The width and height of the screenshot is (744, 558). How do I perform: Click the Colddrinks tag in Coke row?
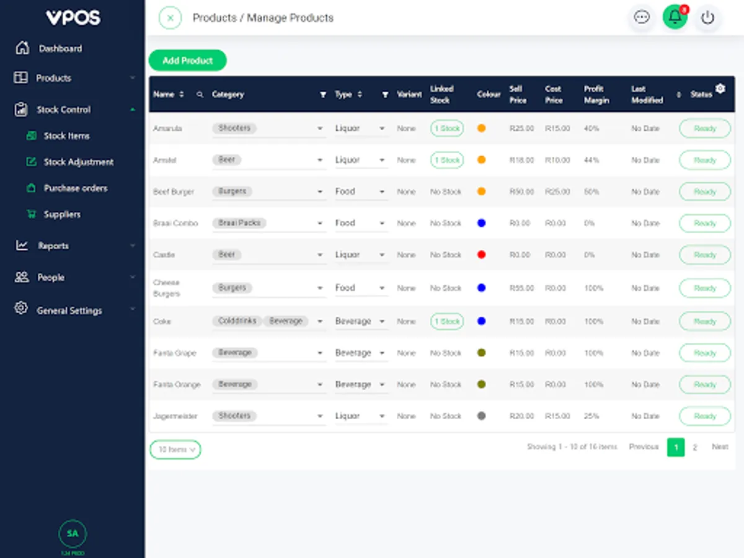click(237, 321)
